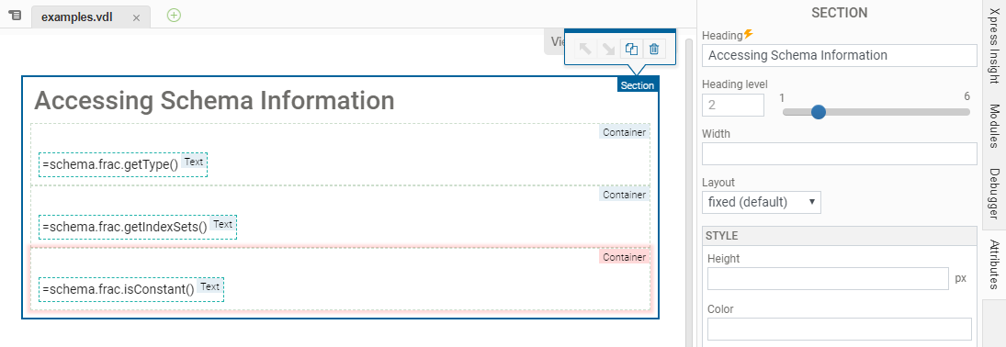Click the Color input field
Screen dimensions: 1006x347
(839, 329)
